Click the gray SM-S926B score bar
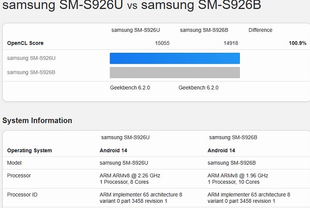 point(175,72)
